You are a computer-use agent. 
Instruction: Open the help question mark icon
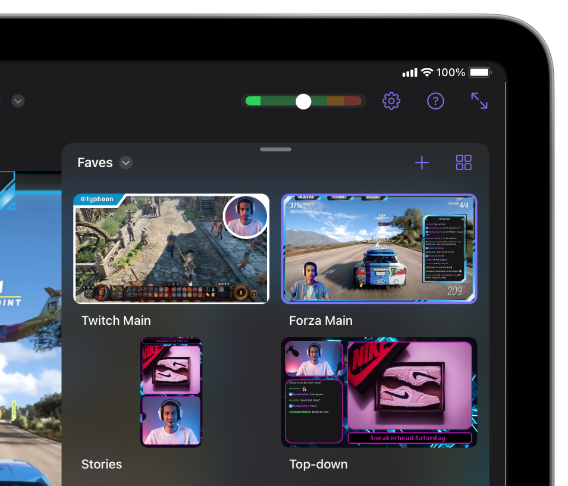pyautogui.click(x=435, y=101)
